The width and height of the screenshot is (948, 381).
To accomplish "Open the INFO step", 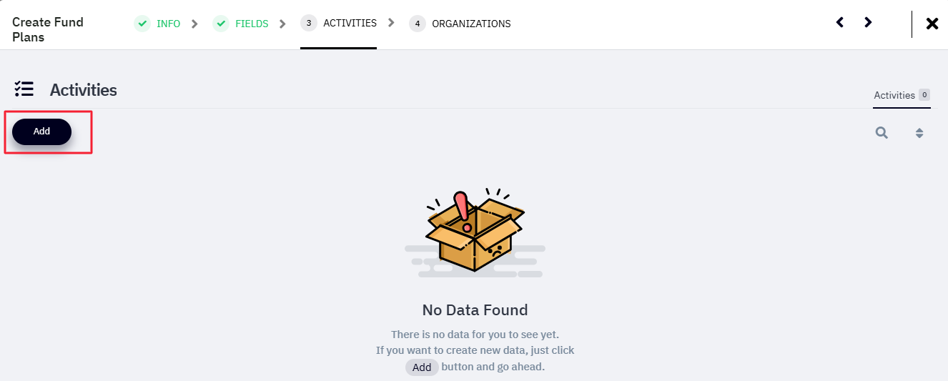I will click(169, 24).
